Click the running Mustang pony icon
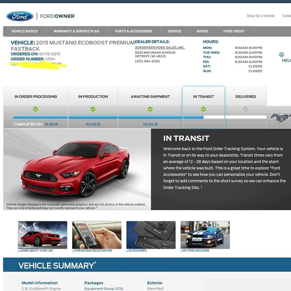The height and width of the screenshot is (291, 291). pos(280,117)
